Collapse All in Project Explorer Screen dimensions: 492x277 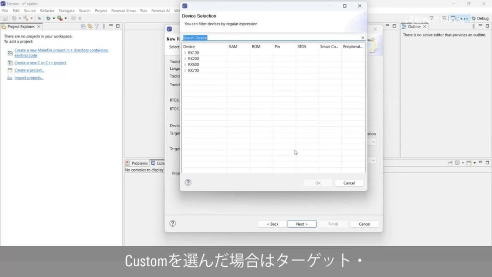[x=83, y=26]
